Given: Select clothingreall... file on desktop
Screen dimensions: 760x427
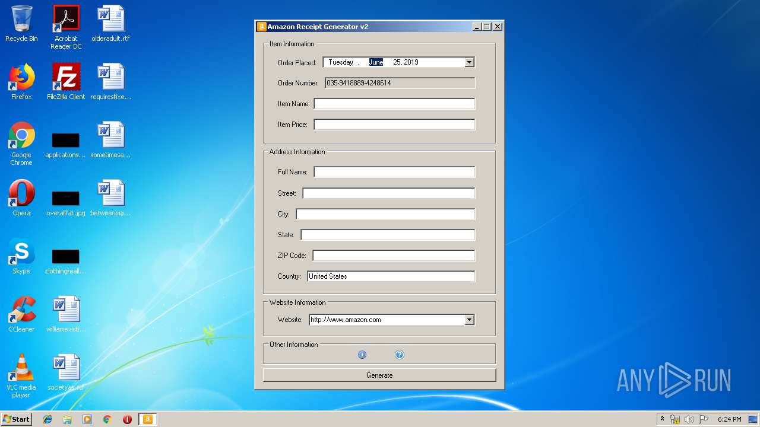Looking at the screenshot, I should 66,261.
